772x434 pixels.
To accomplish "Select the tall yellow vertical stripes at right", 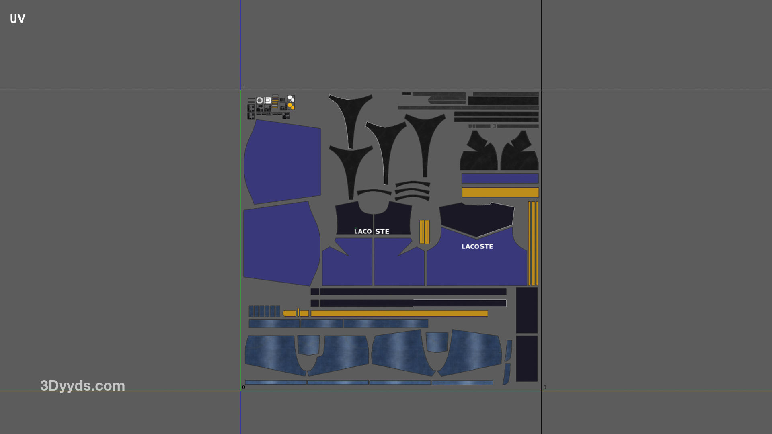I will [533, 244].
